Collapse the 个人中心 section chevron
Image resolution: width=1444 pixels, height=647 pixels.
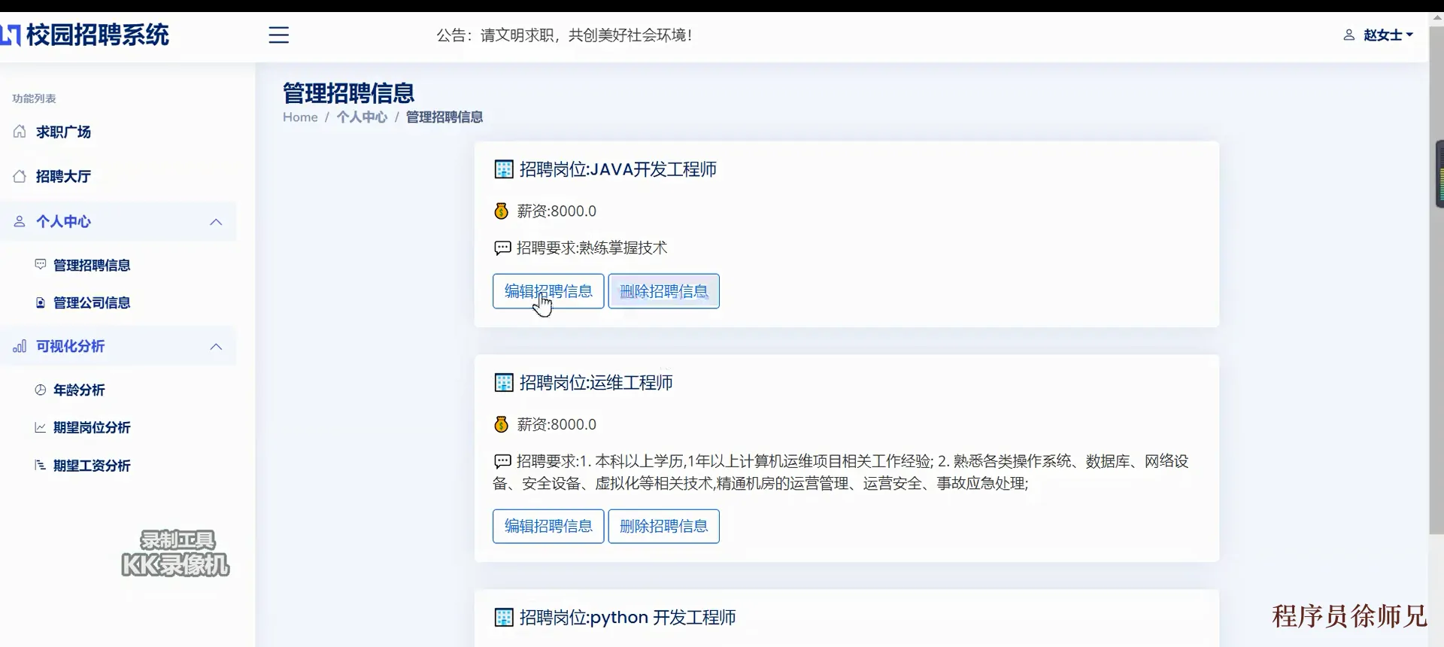[216, 222]
